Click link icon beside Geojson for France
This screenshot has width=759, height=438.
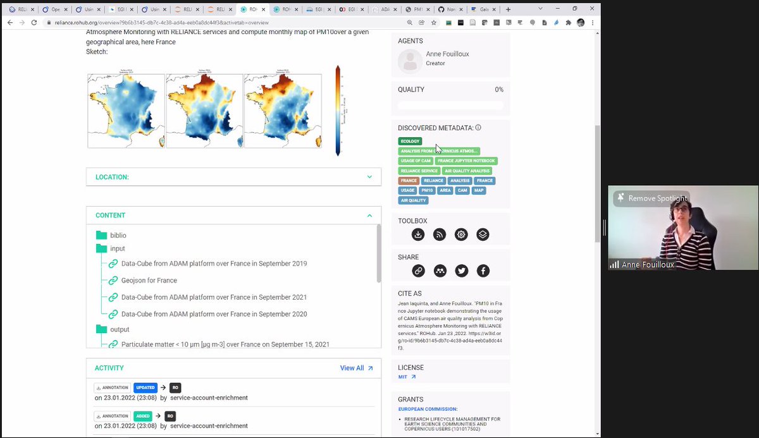(x=113, y=280)
